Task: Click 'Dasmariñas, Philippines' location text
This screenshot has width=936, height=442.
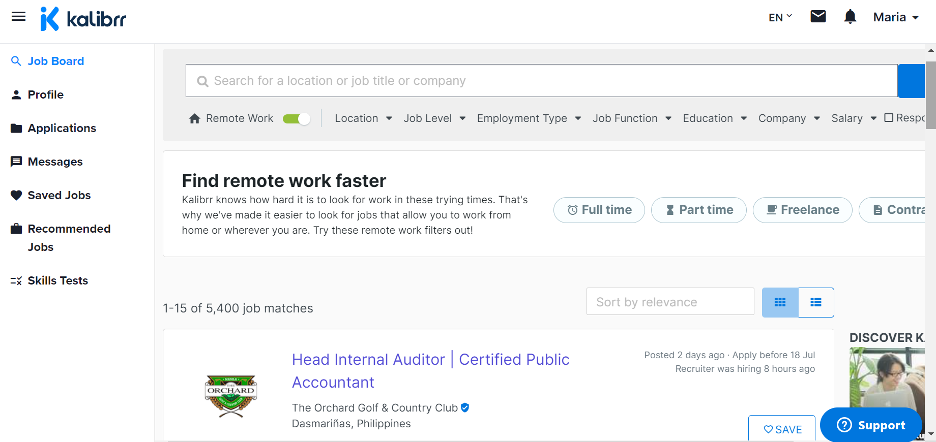Action: point(352,424)
